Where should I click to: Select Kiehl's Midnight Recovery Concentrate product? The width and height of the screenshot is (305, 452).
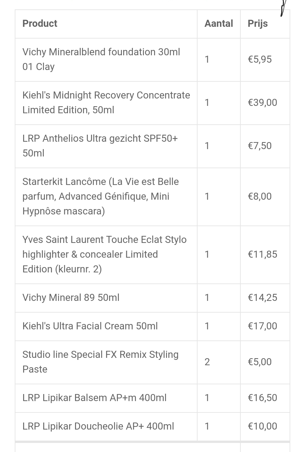coord(106,103)
